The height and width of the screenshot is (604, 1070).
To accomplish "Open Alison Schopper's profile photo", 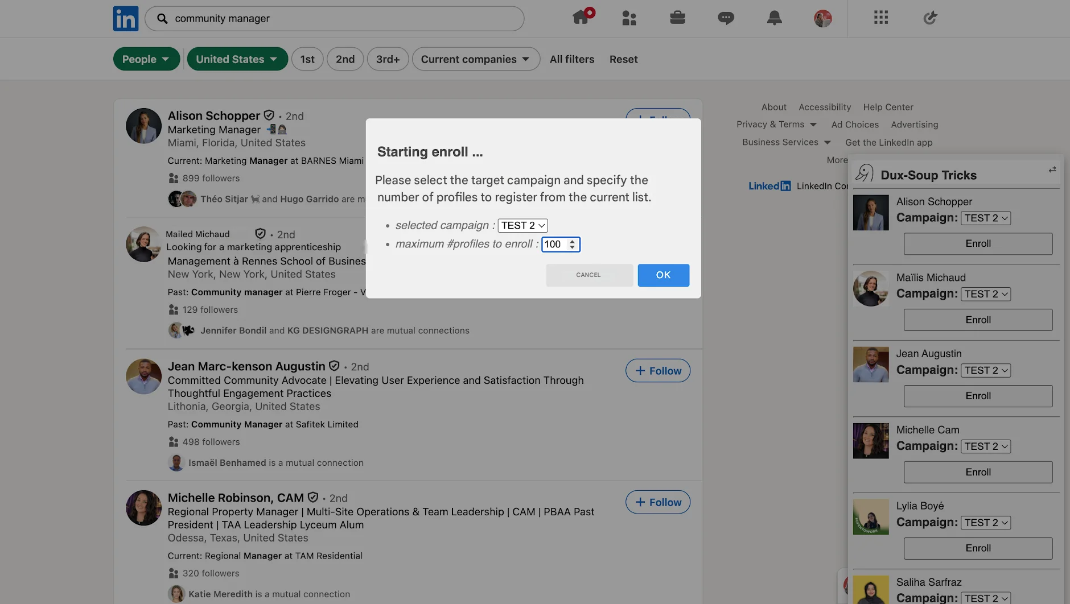I will [143, 126].
